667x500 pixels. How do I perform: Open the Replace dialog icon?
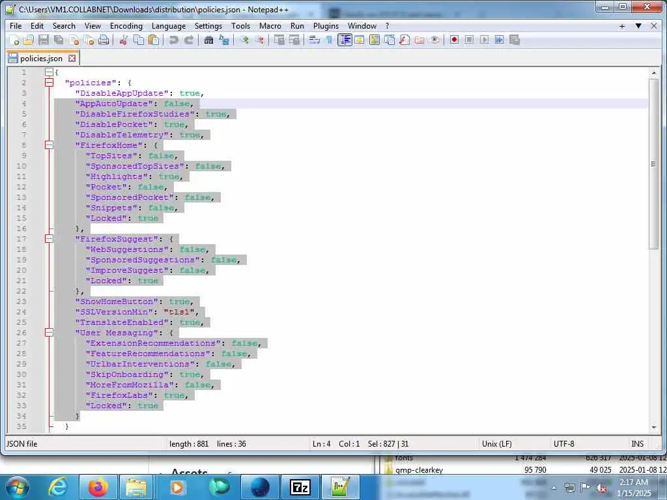point(224,40)
